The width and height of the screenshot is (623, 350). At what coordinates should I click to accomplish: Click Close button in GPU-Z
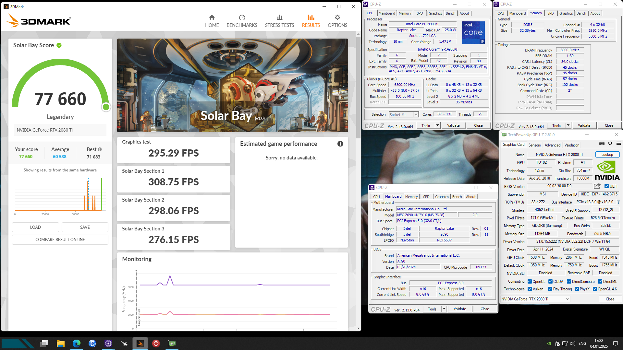coord(610,299)
